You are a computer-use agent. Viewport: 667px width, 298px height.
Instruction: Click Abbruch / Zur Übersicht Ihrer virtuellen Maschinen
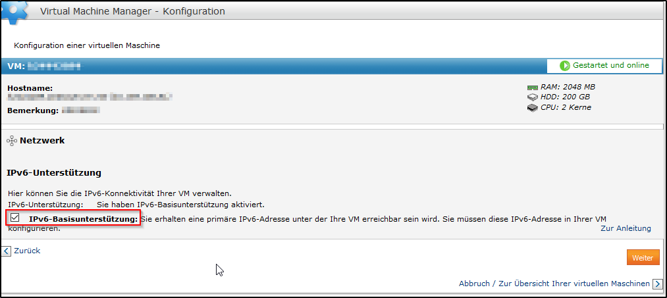(554, 284)
